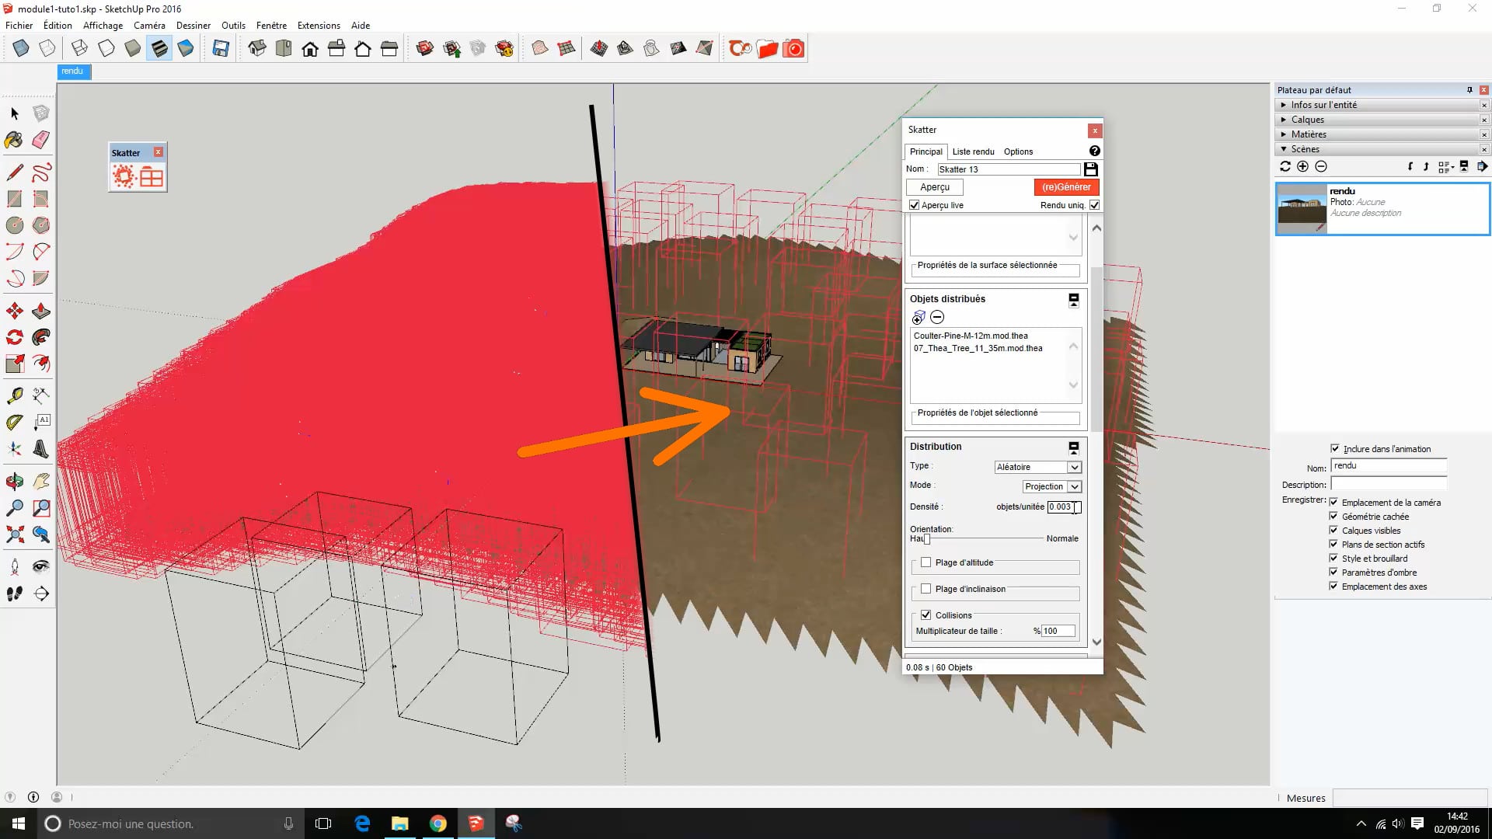
Task: Toggle Paramètres d'ombre checkbox
Action: click(1333, 572)
